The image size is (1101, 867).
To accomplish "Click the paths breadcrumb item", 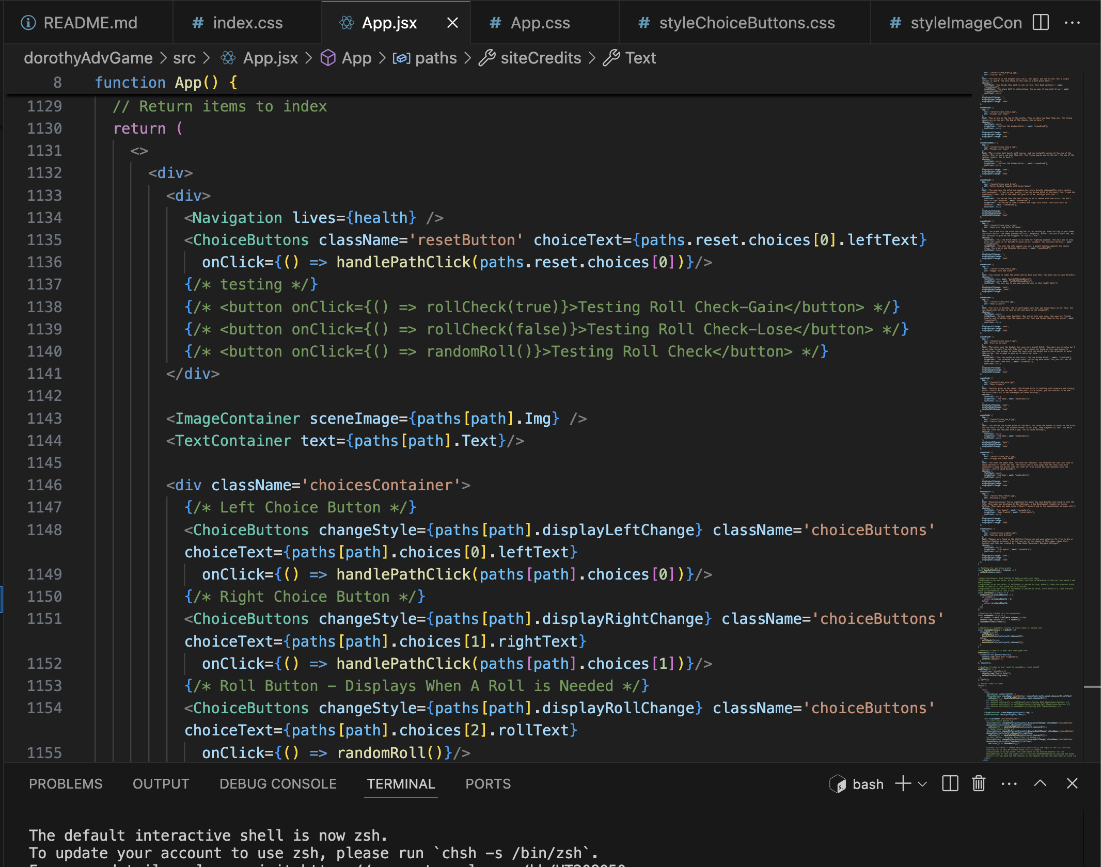I will (435, 58).
